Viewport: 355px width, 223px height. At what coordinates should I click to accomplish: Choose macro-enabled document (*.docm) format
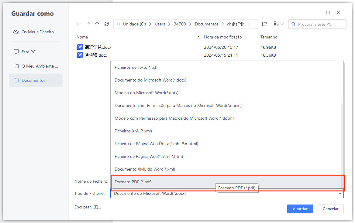point(226,105)
